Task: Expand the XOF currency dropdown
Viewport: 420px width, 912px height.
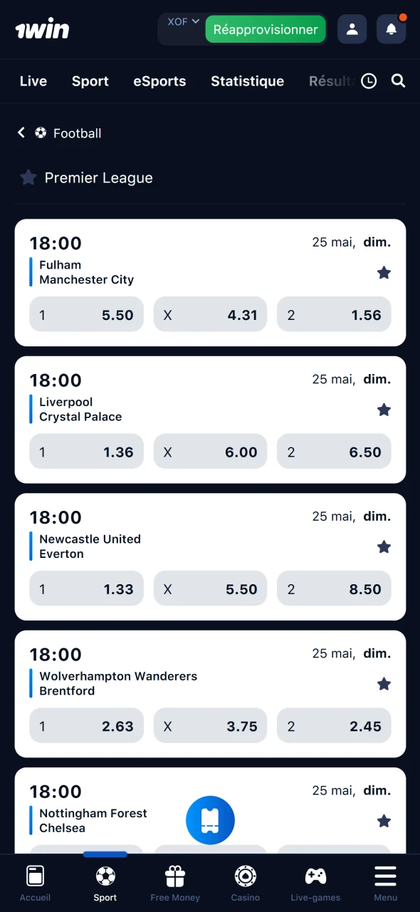Action: click(183, 22)
